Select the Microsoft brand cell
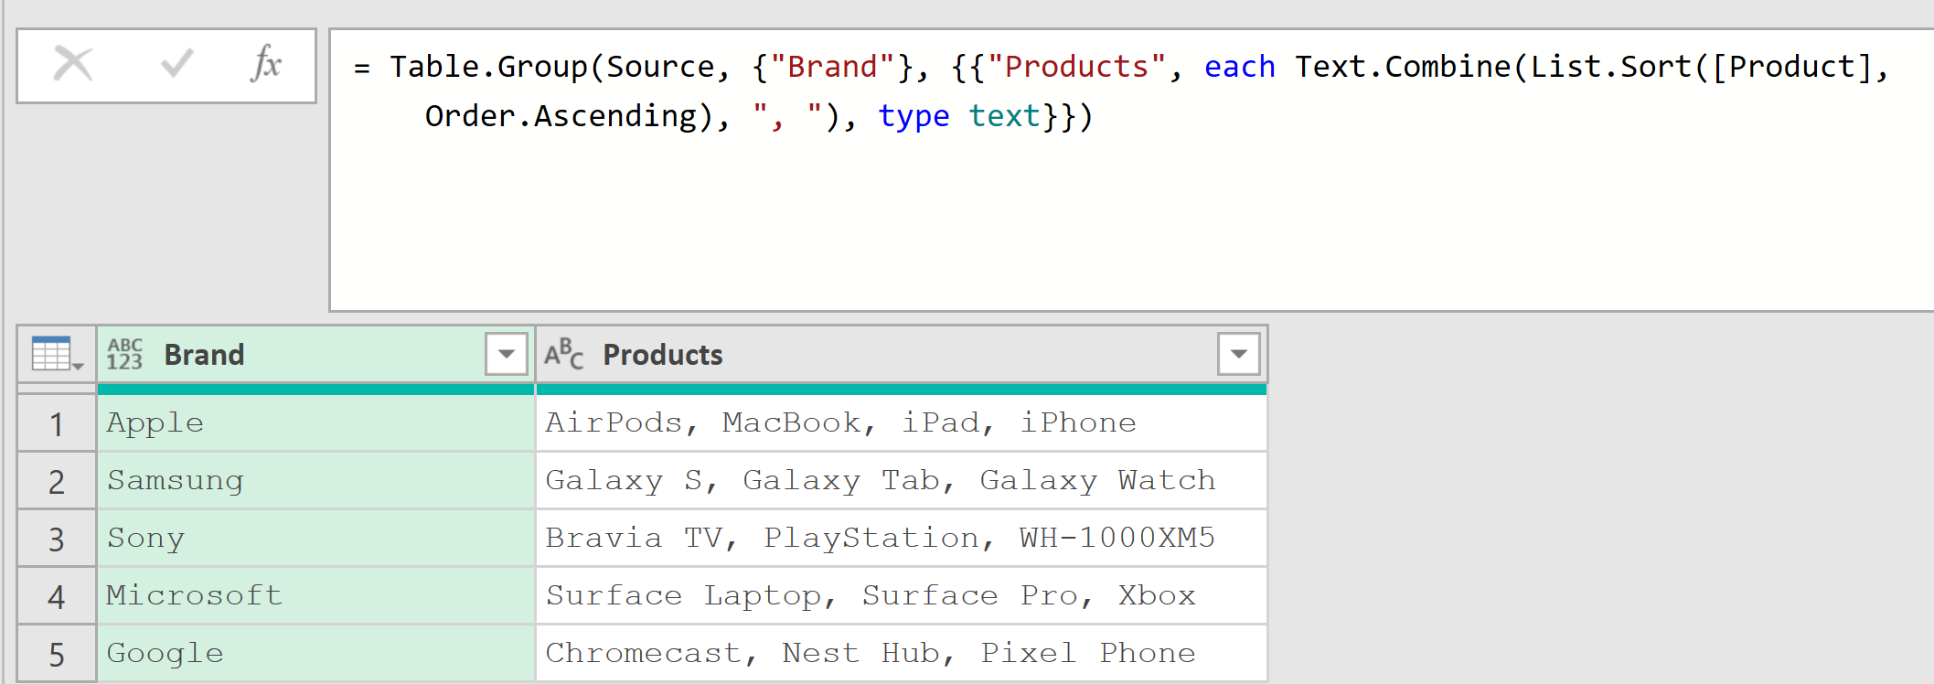Viewport: 1934px width, 684px height. pos(315,596)
